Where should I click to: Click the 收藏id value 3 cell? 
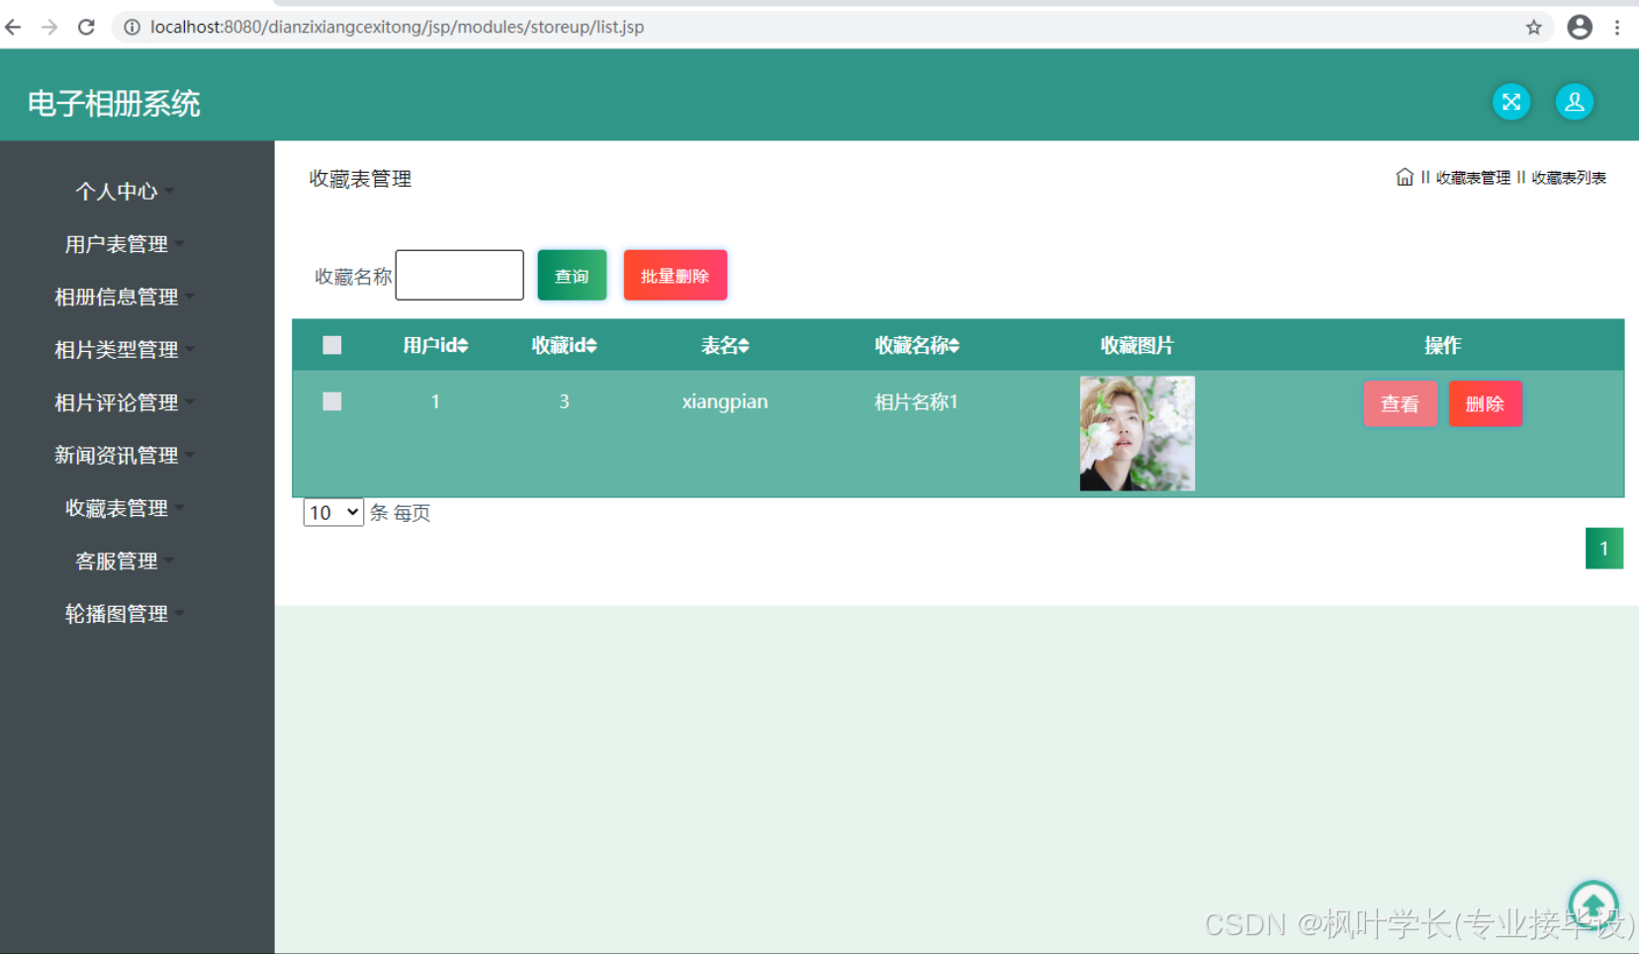[x=564, y=401]
